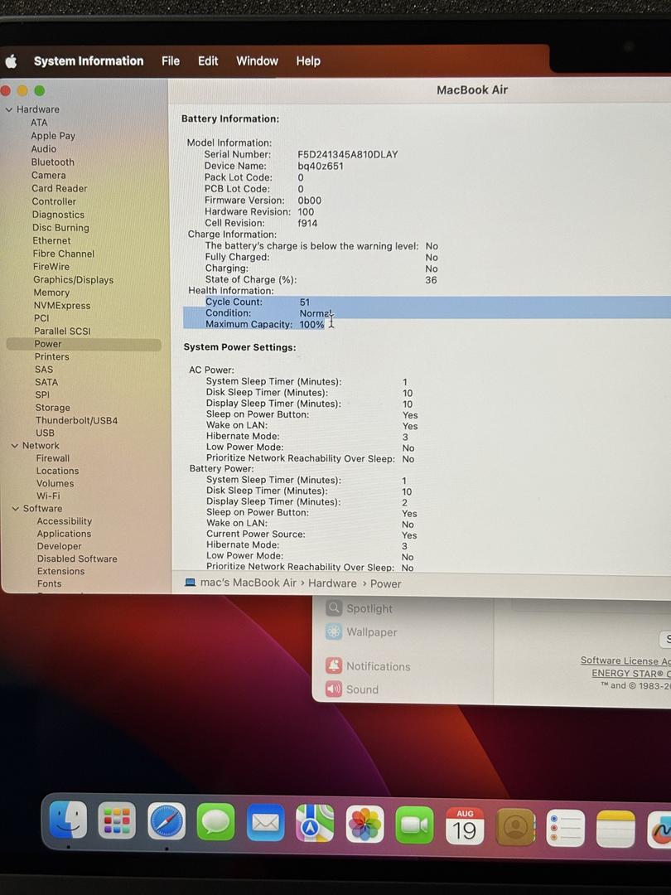Screen dimensions: 671x895
Task: Open the Software License Agreement link
Action: (625, 660)
